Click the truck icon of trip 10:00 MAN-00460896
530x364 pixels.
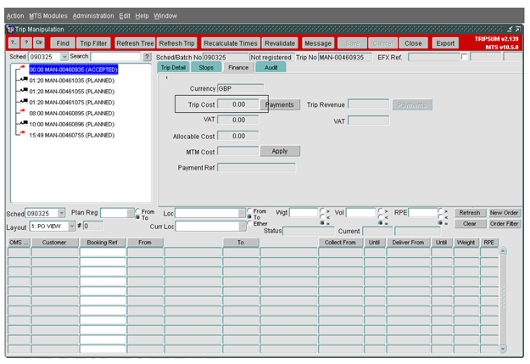pos(24,123)
